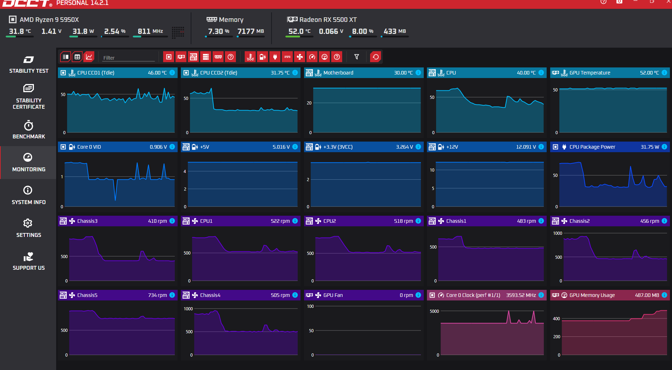Show info for GPU Temperature sensor

click(665, 73)
